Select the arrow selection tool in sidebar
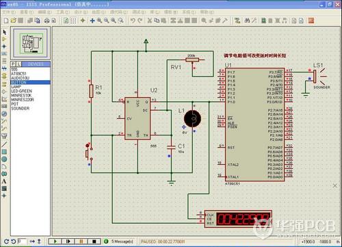 pos(4,32)
